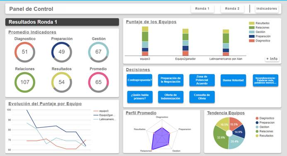
Task: Click the Diagnostico gauge showing 51
Action: pos(25,52)
